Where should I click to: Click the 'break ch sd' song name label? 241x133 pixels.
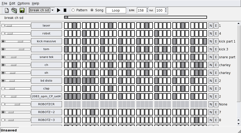[x=14, y=18]
